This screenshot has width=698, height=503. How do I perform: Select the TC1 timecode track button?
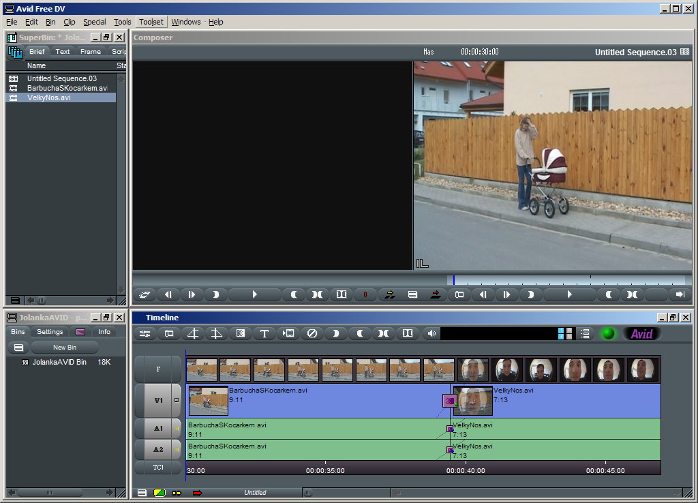coord(158,468)
